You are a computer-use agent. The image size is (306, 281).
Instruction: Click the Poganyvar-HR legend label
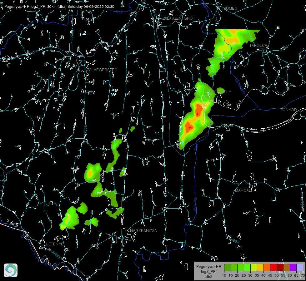pyautogui.click(x=208, y=267)
